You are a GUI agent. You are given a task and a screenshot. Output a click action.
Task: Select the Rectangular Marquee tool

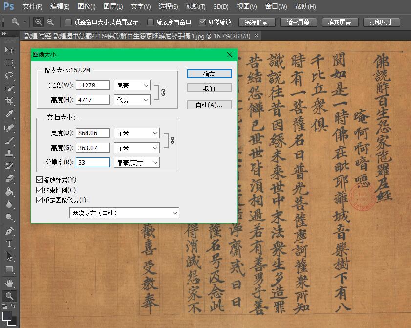(9, 63)
